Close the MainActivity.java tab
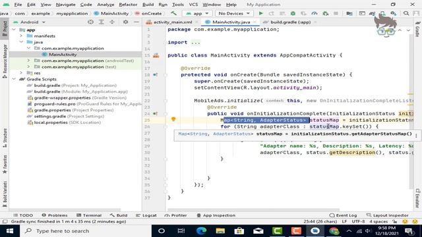Screen dimensions: 422x237 255,22
